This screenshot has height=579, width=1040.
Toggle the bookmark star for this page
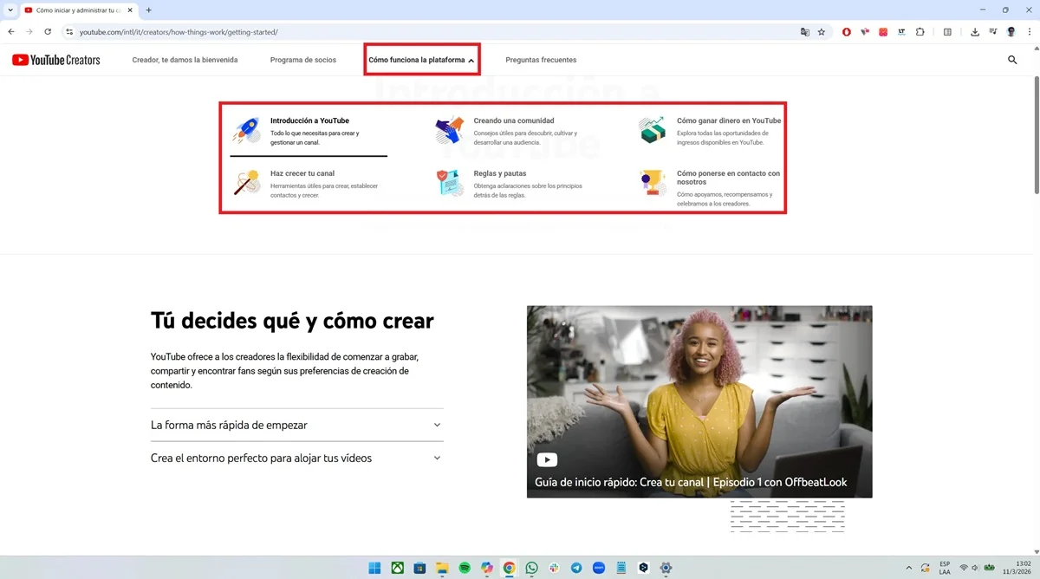[x=820, y=31]
